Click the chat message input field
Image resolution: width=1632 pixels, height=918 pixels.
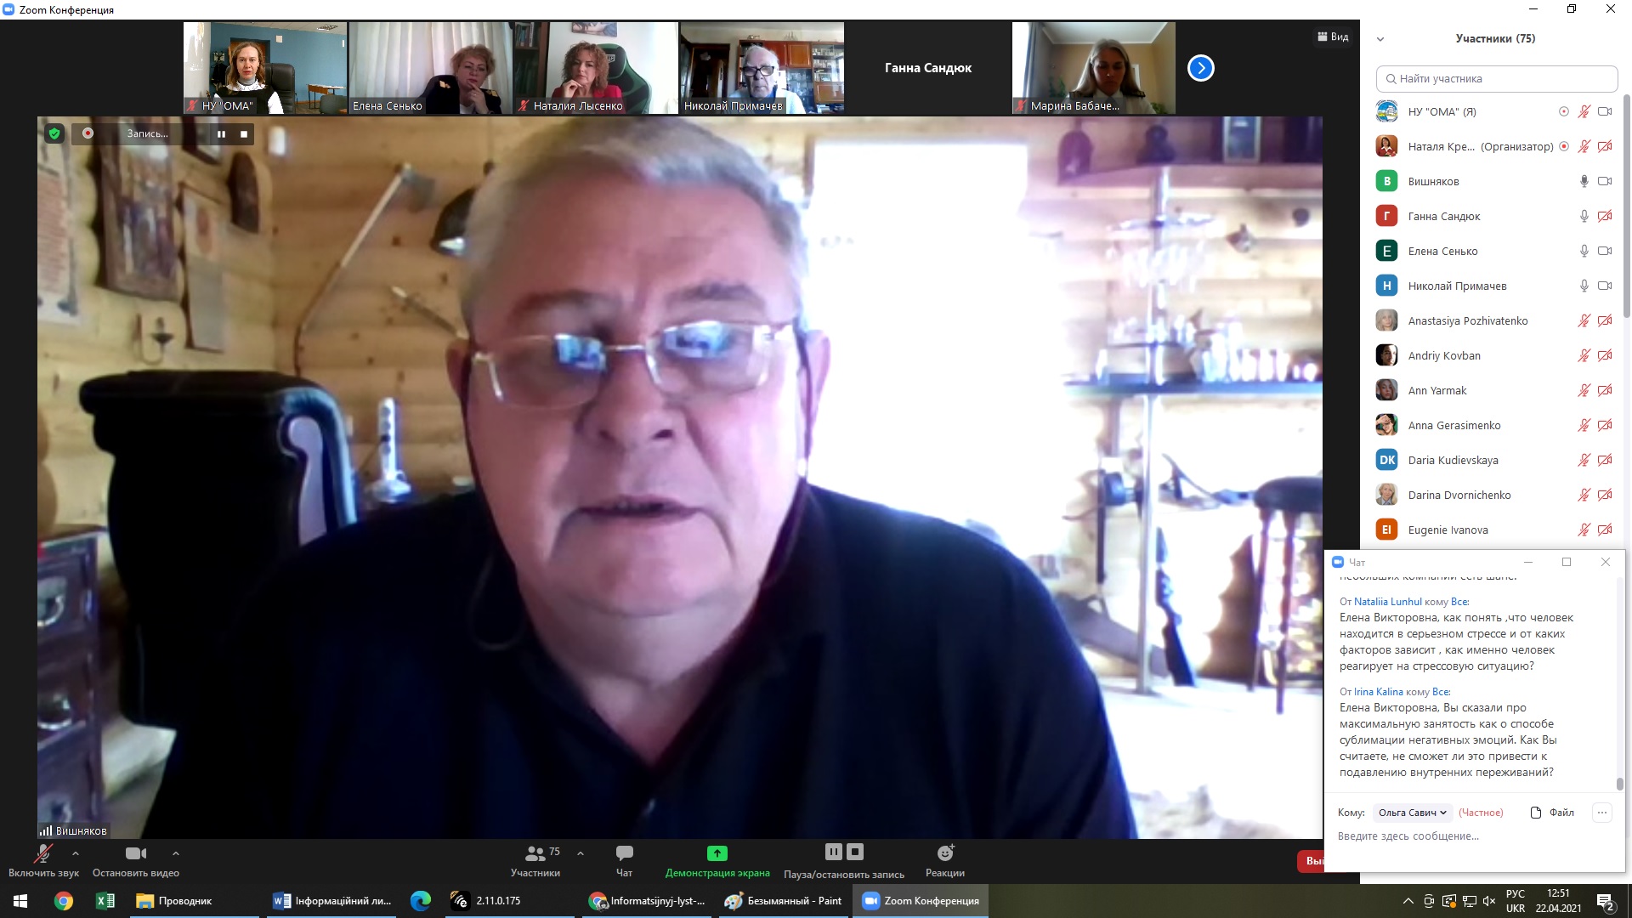click(1474, 836)
